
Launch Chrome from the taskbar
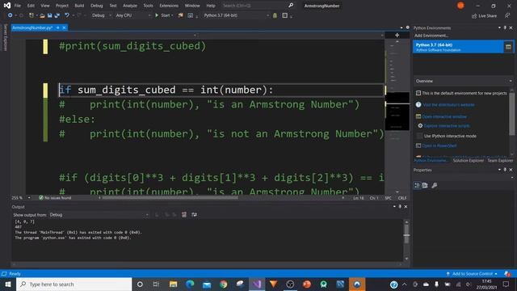[224, 284]
